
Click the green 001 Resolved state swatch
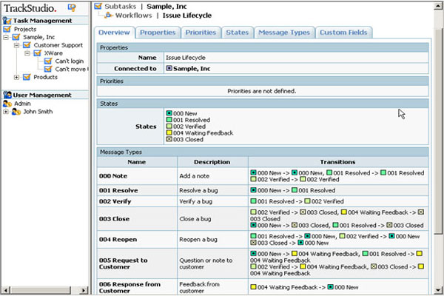coord(169,119)
